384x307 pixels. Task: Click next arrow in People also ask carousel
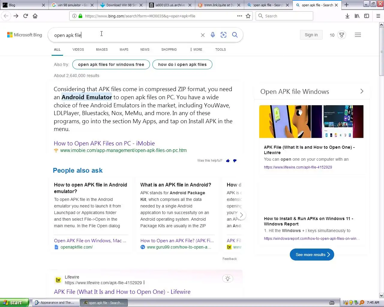tap(241, 215)
